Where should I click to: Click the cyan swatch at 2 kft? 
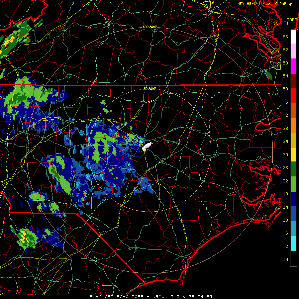pyautogui.click(x=293, y=244)
